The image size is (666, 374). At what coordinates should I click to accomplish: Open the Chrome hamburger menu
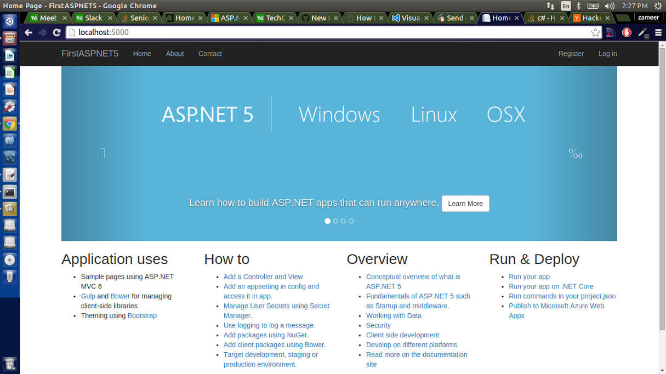[x=658, y=32]
